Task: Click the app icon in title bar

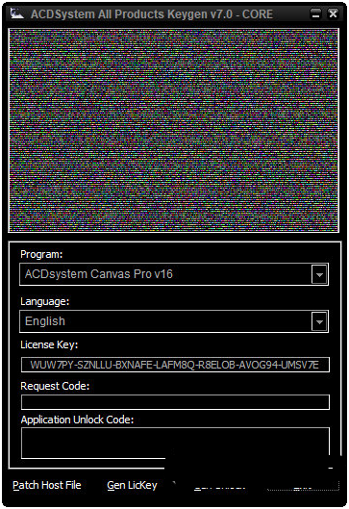Action: click(16, 13)
